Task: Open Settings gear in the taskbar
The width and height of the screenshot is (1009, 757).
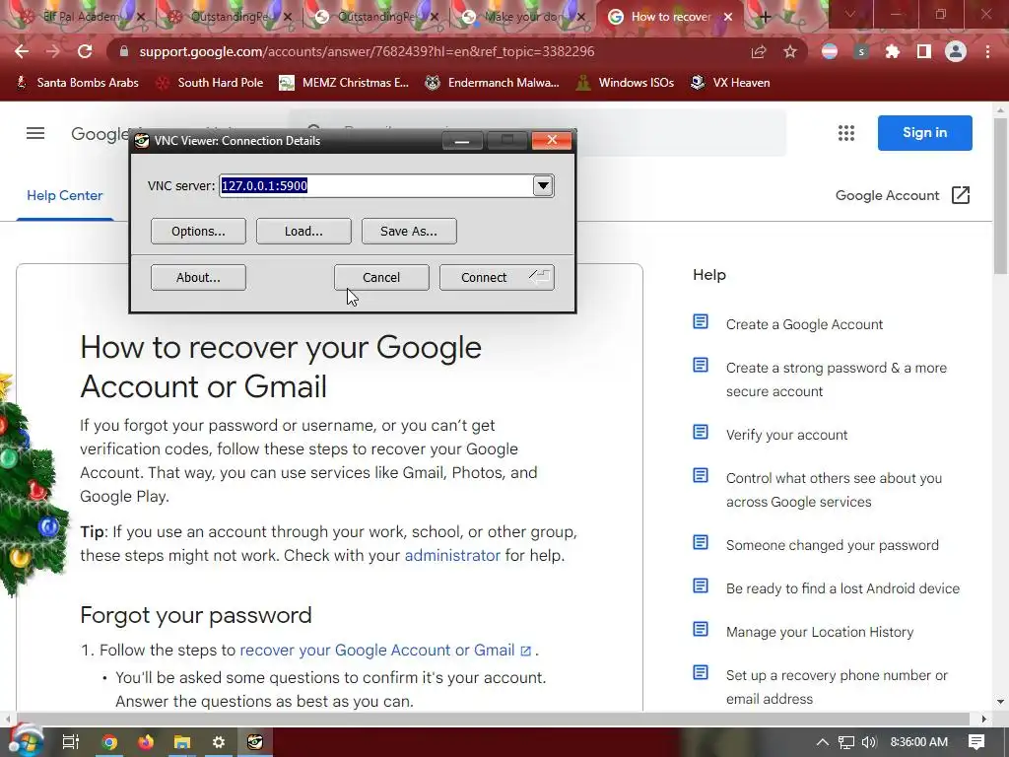Action: click(219, 742)
